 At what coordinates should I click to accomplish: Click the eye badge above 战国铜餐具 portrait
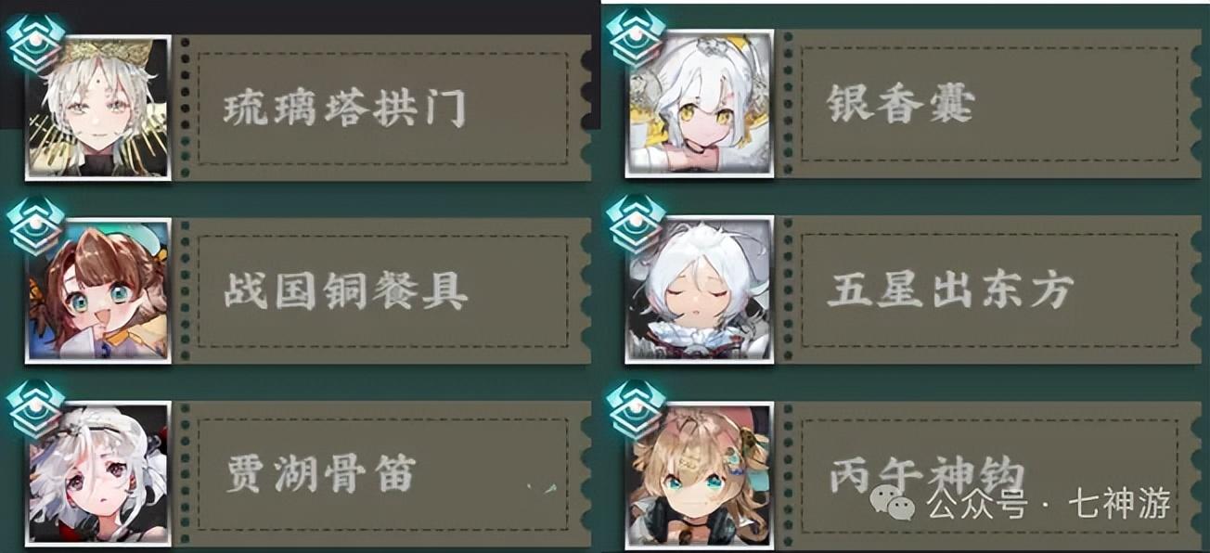coord(36,225)
